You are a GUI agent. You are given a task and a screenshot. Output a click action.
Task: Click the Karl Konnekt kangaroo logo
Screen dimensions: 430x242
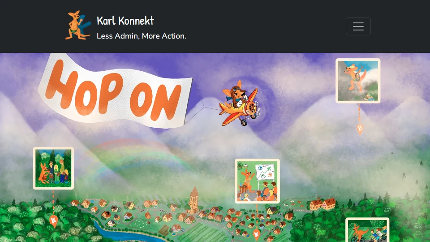(78, 25)
